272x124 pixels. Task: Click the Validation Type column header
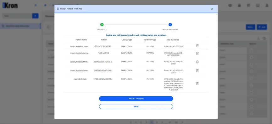click(150, 40)
